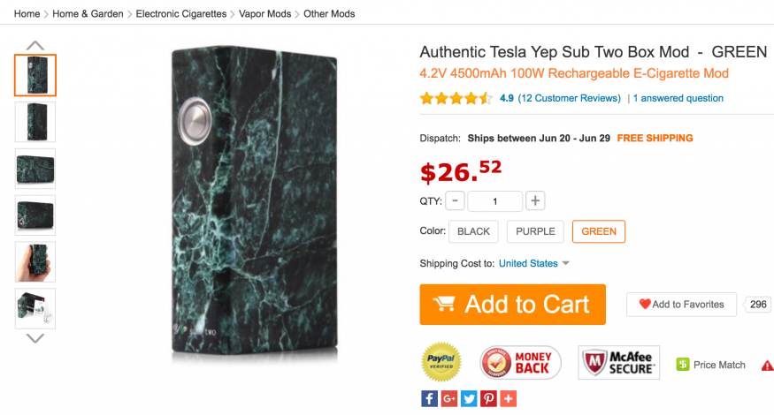Share product on Pinterest

tap(488, 398)
